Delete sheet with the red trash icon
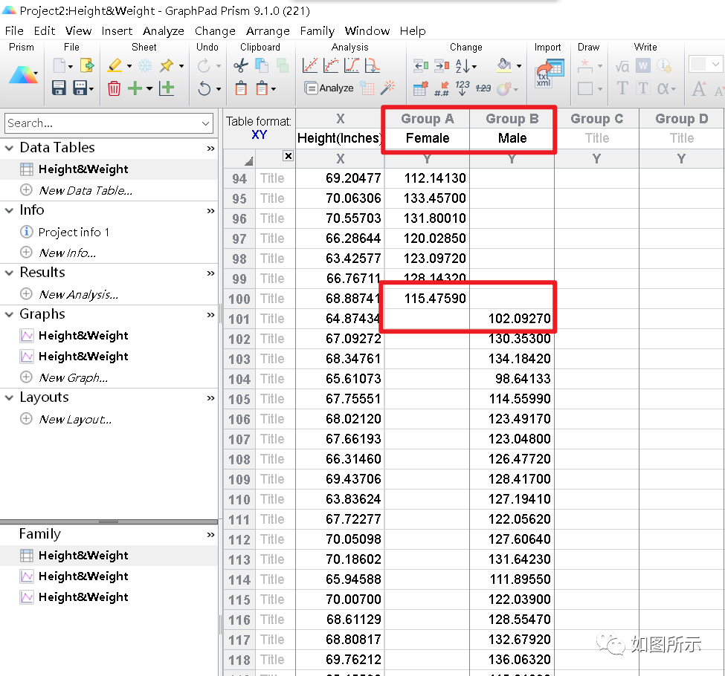This screenshot has height=676, width=725. pos(114,88)
